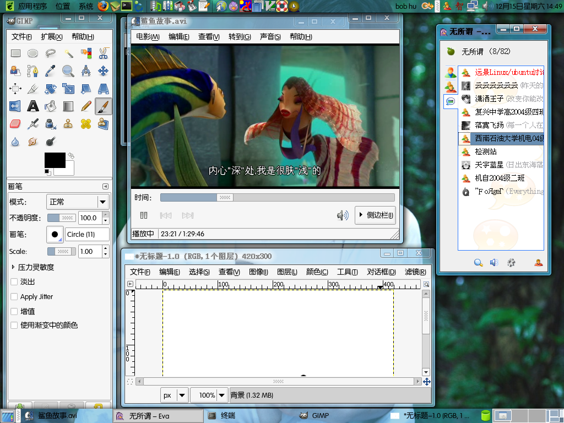Select the Blend gradient tool
564x423 pixels.
(x=68, y=106)
